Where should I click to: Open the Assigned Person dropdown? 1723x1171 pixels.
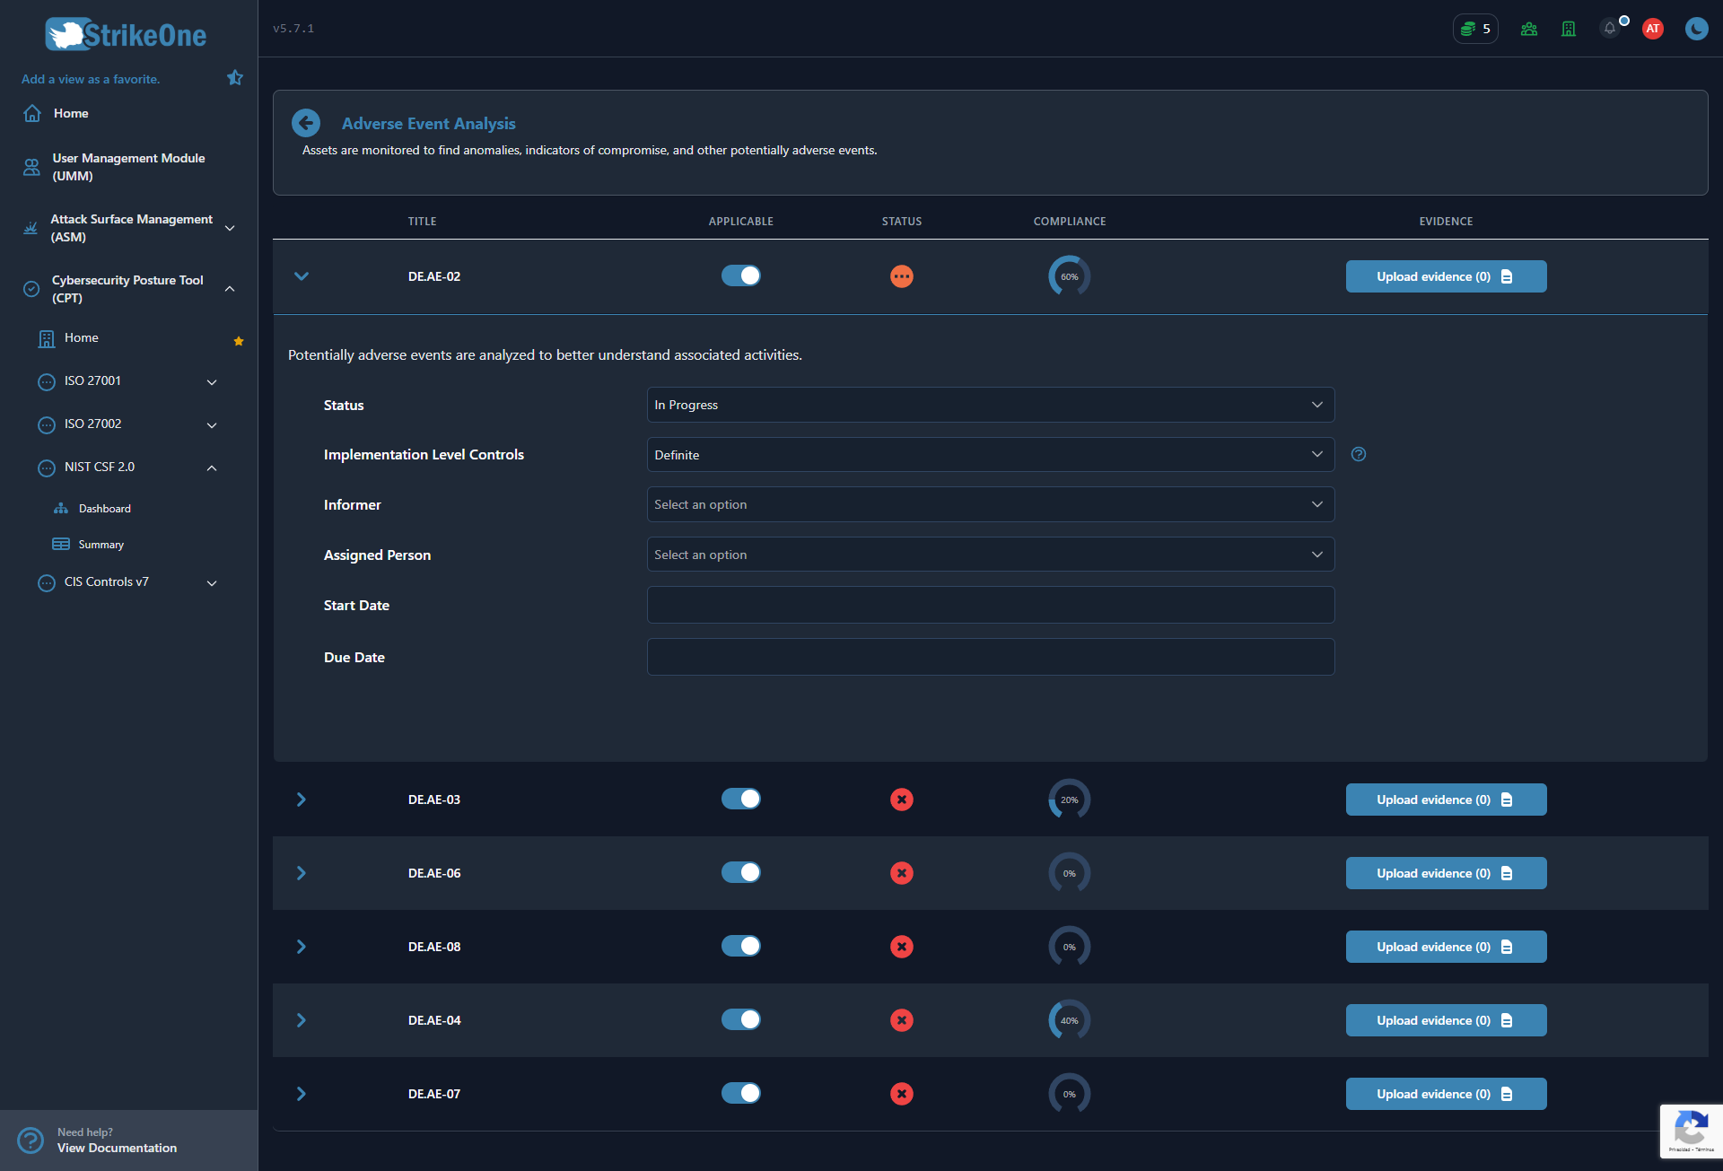pos(991,555)
